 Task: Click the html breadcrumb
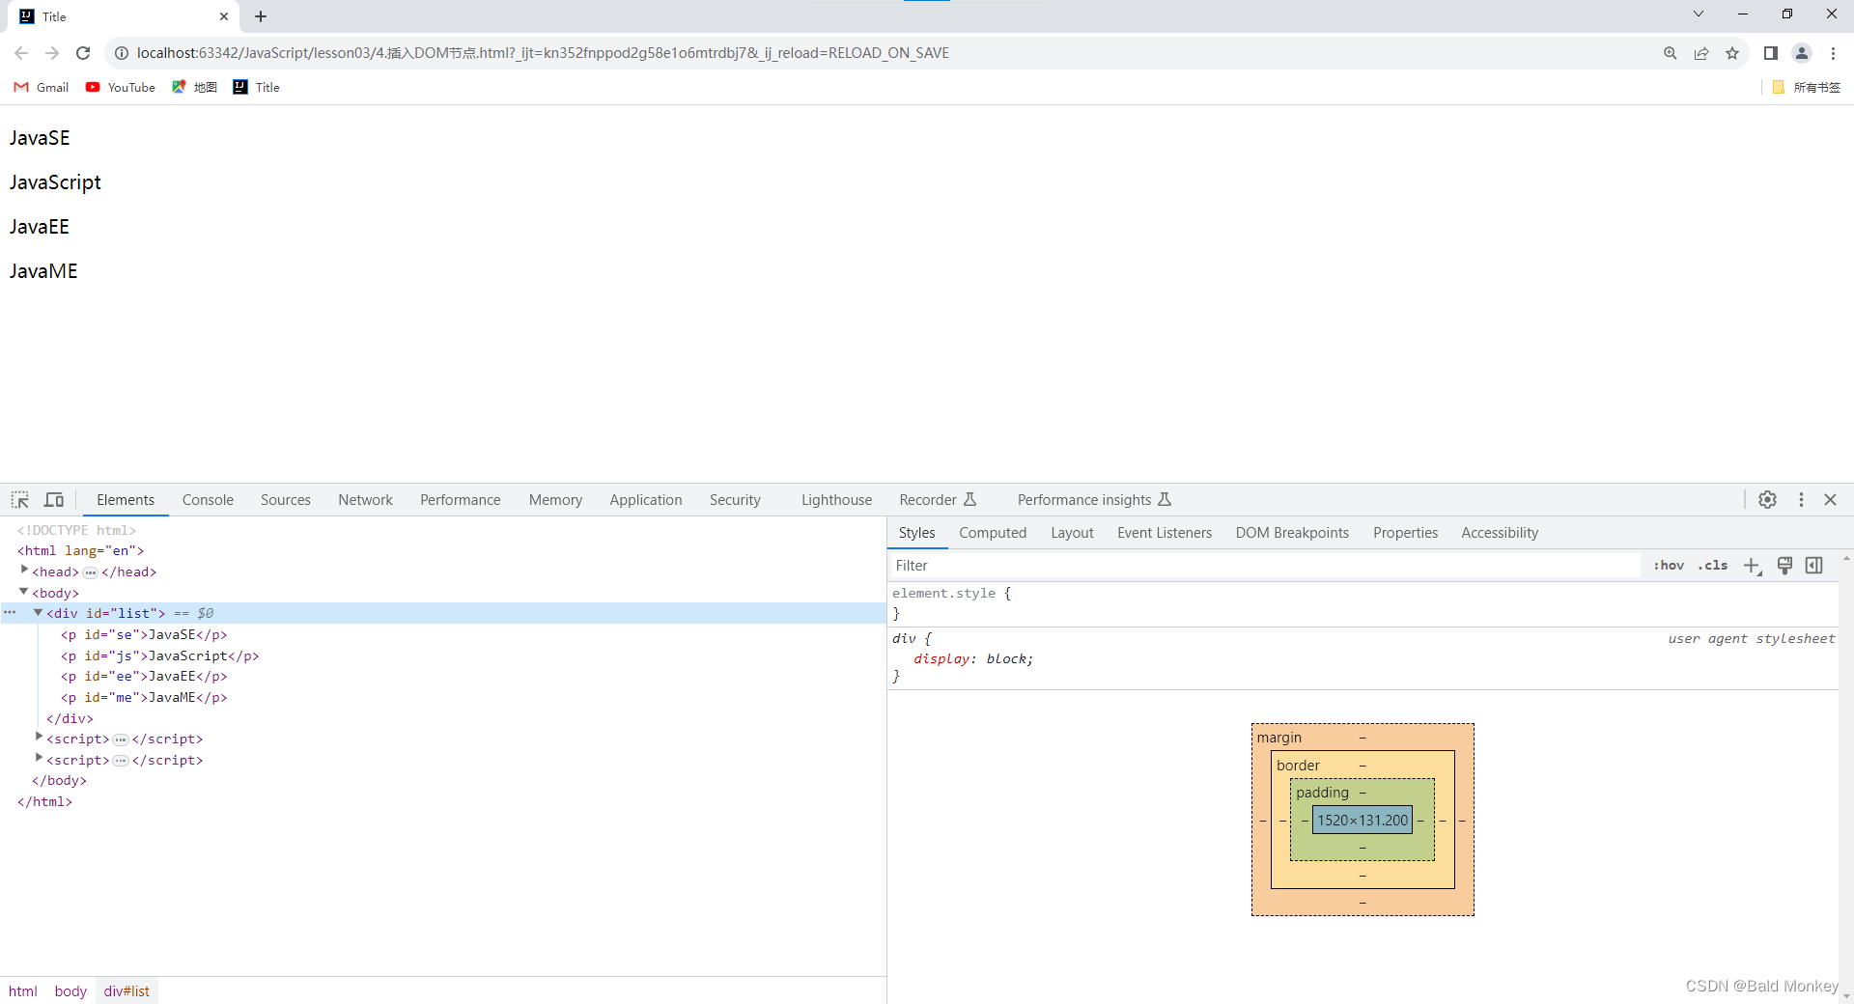coord(23,991)
